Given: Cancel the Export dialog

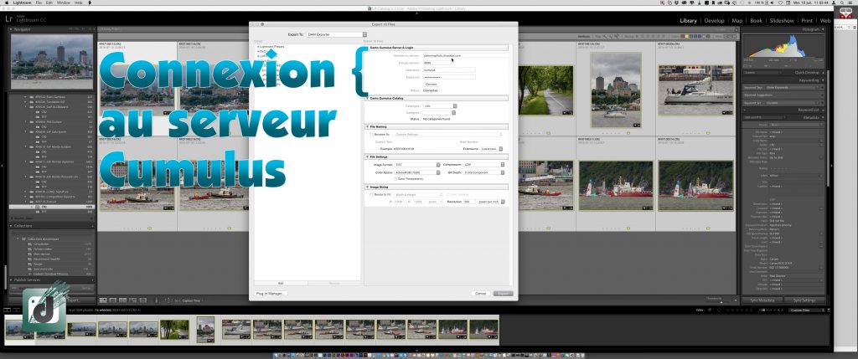Looking at the screenshot, I should (480, 294).
